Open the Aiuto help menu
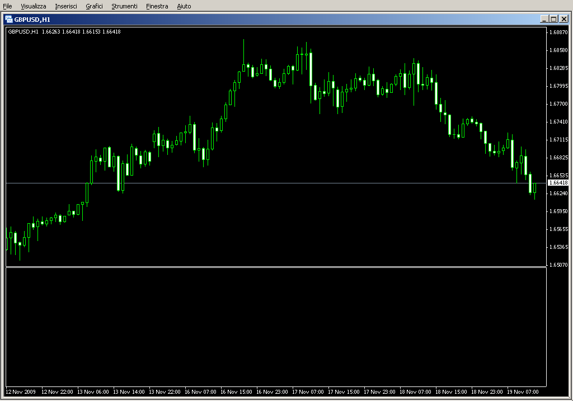573x401 pixels. [184, 6]
